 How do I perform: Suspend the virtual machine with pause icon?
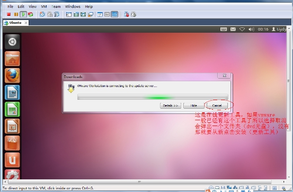pyautogui.click(x=16, y=14)
